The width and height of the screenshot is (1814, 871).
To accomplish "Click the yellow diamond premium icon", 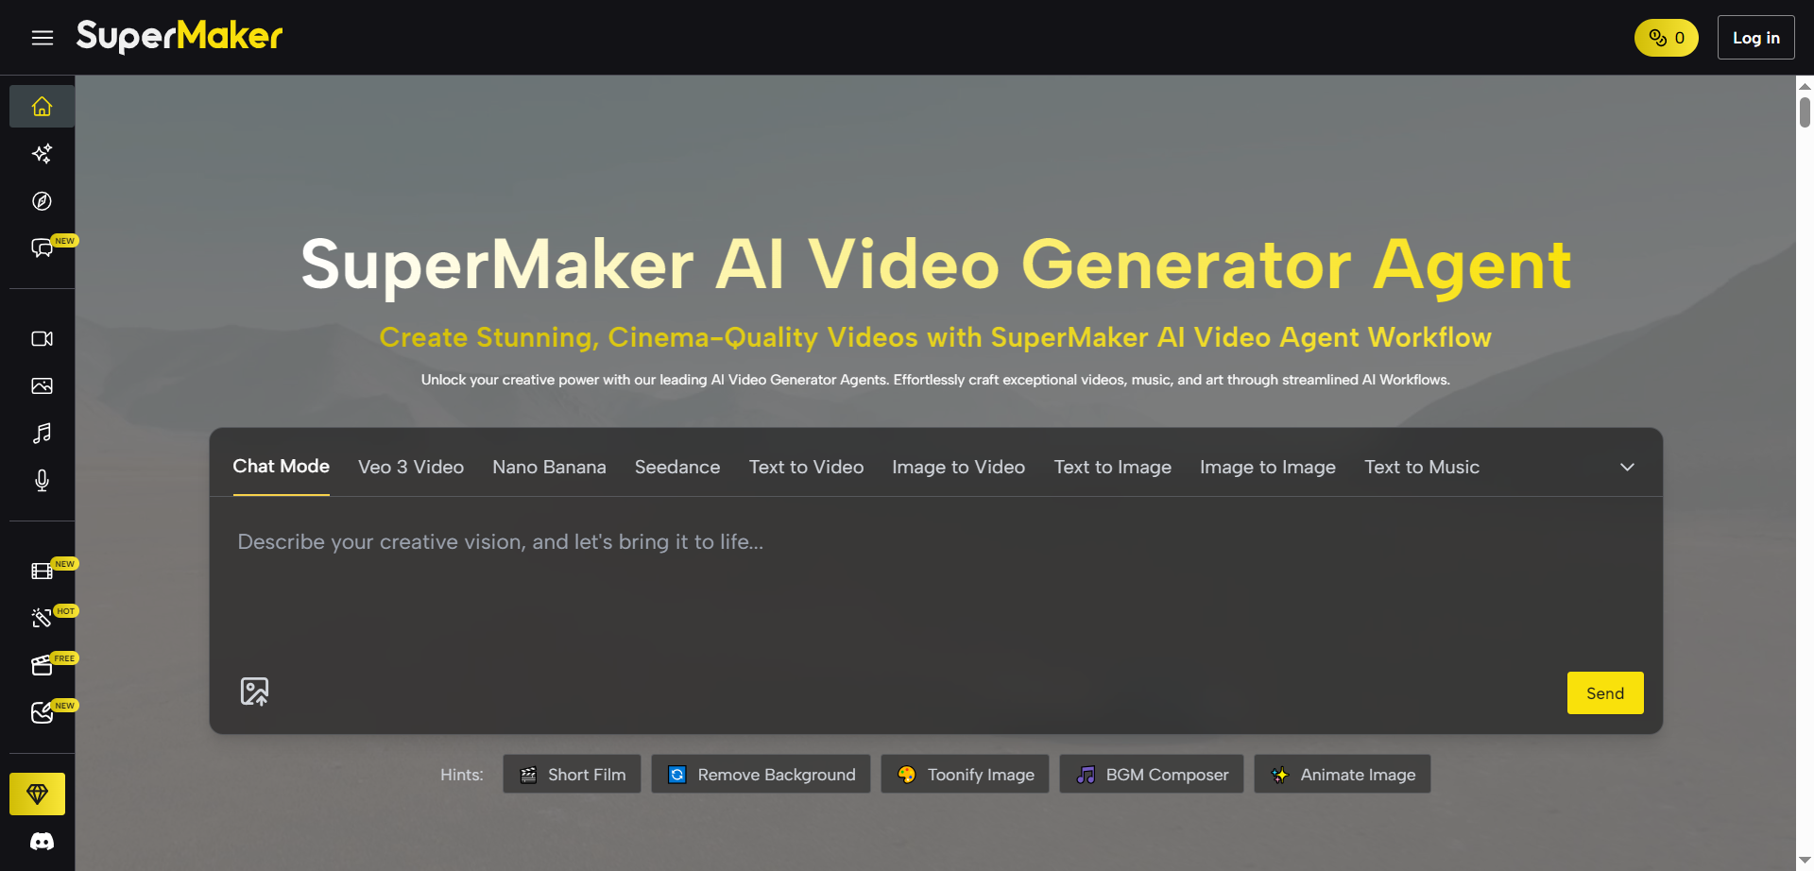I will 37,794.
